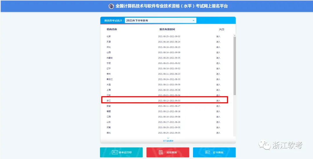Image resolution: width=313 pixels, height=159 pixels.
Task: Open the red 成绩查询 button
Action: click(168, 152)
